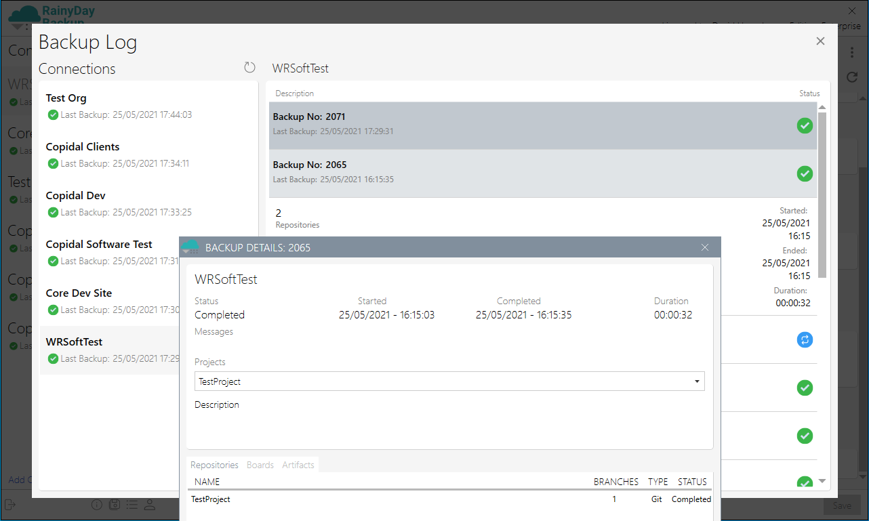869x521 pixels.
Task: Click the user profile icon in main window
Action: coord(150,505)
